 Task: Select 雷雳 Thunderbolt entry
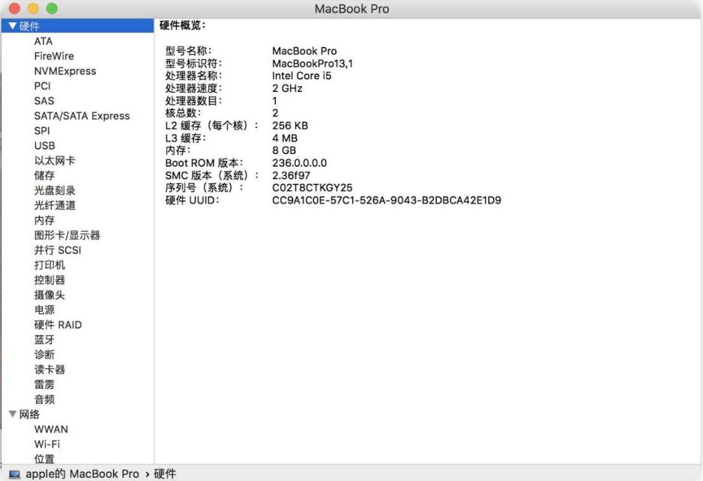(44, 385)
